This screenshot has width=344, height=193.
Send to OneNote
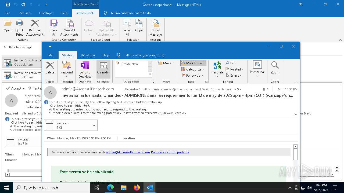tap(85, 69)
